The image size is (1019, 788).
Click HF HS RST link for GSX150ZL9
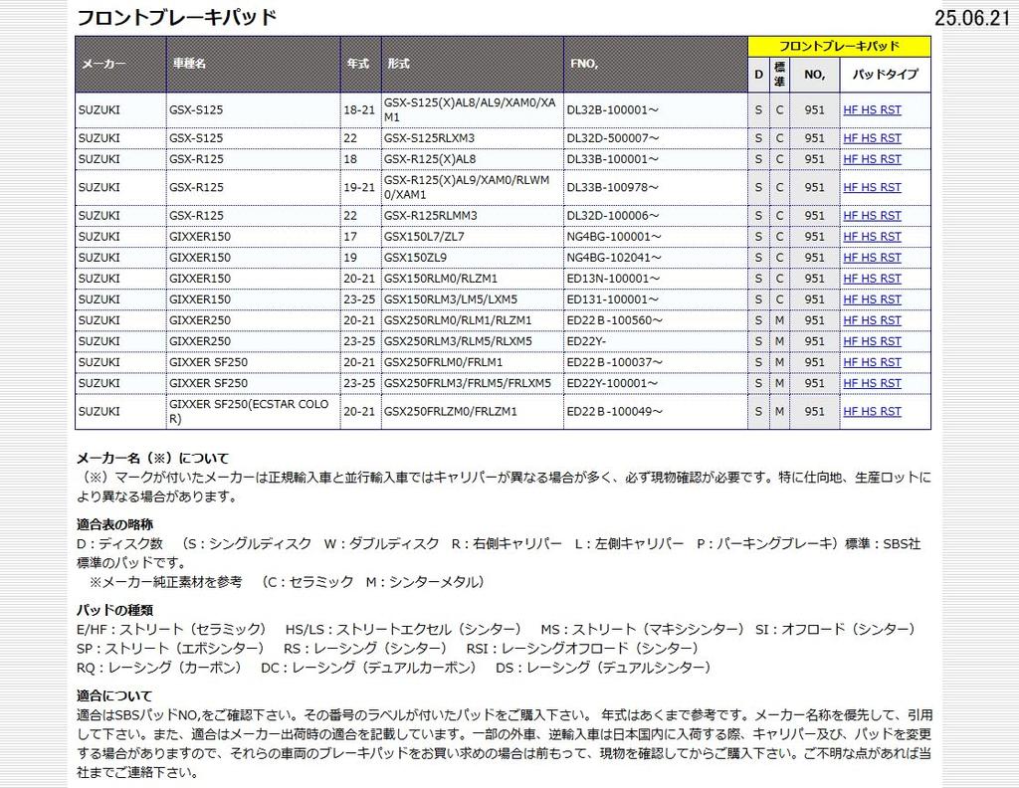(872, 258)
